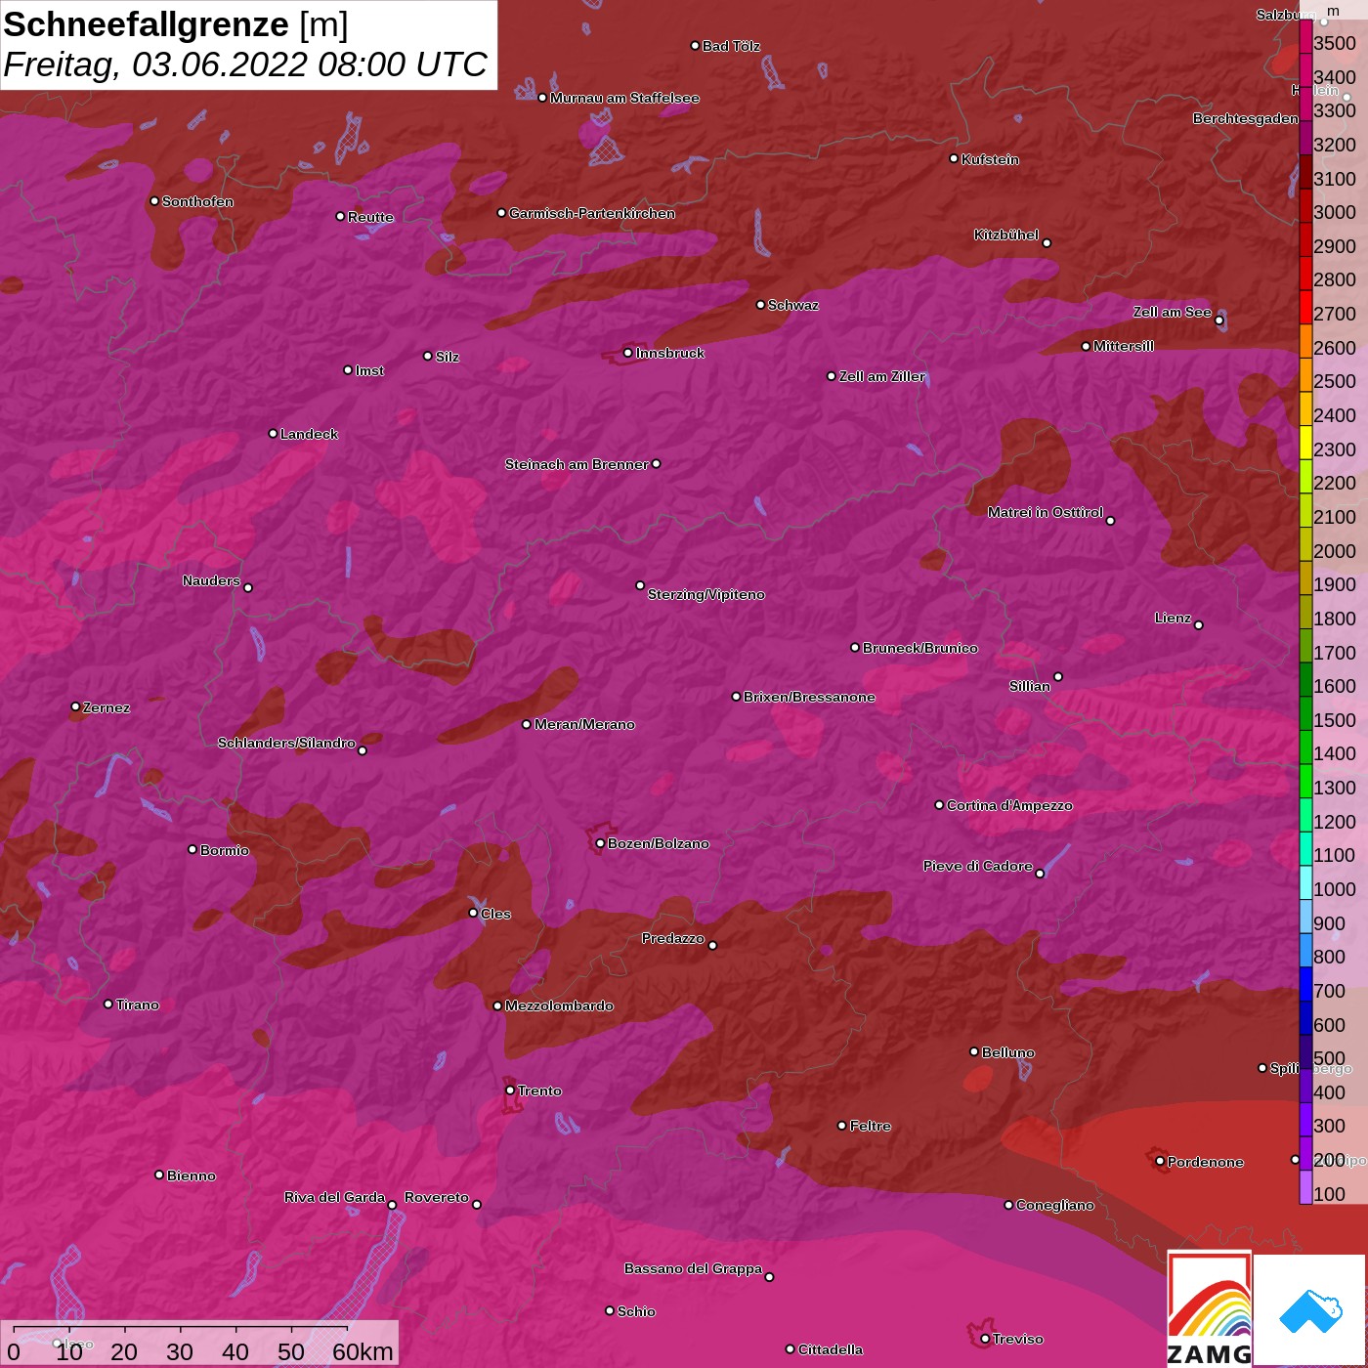The image size is (1368, 1368).
Task: Click the 60km scale bar label
Action: point(363,1351)
